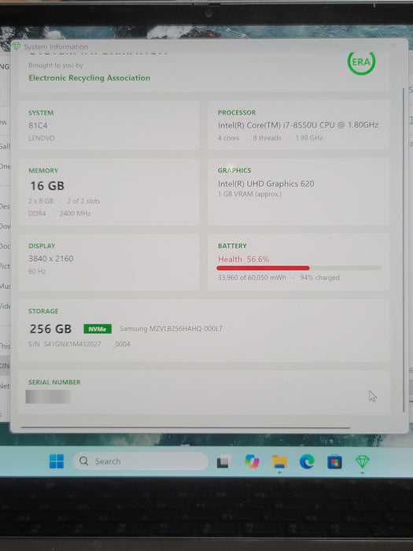Click the Health 56.6% battery text

[x=243, y=259]
